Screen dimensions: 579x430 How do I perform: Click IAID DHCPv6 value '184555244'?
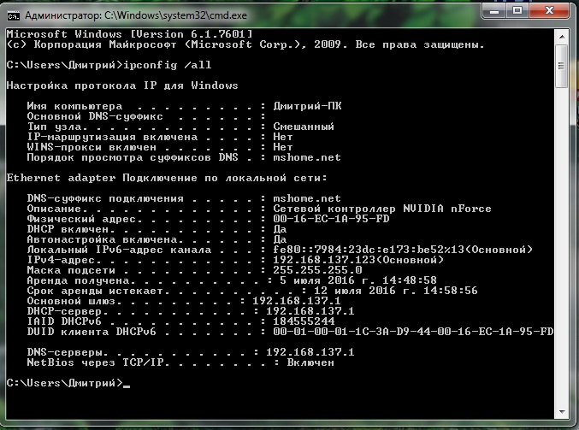click(x=304, y=321)
